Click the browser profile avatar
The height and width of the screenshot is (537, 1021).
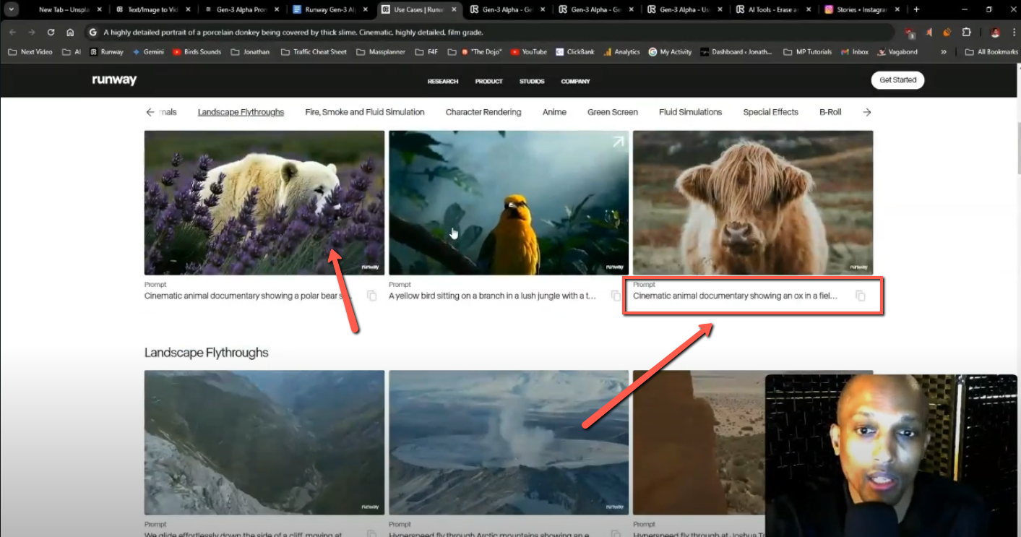994,32
